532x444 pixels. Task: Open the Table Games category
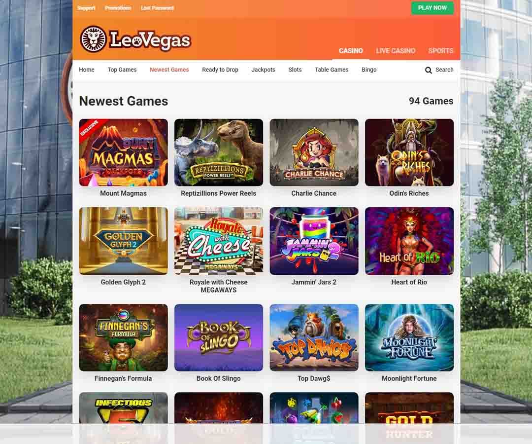pos(332,70)
